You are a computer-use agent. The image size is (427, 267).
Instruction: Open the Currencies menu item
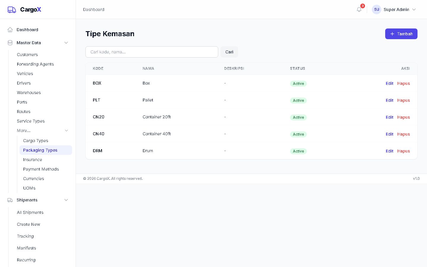46,179
